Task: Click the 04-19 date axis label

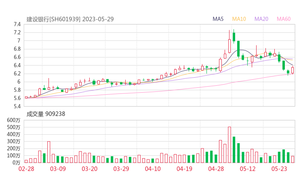Action: point(184,169)
